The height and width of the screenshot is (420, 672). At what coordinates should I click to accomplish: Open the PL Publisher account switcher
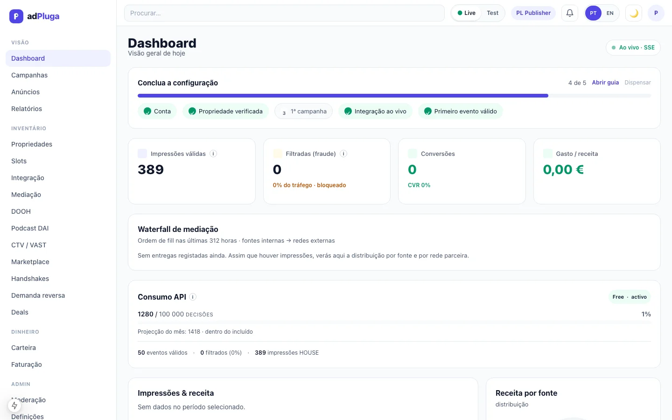pos(533,13)
